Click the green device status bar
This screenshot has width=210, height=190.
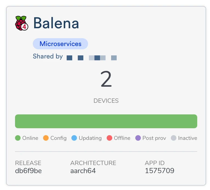pyautogui.click(x=106, y=121)
